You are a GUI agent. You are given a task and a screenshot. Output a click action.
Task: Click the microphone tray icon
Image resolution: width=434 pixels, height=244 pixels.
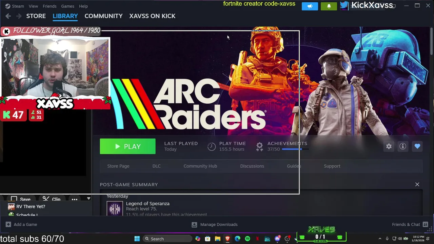coord(387,239)
